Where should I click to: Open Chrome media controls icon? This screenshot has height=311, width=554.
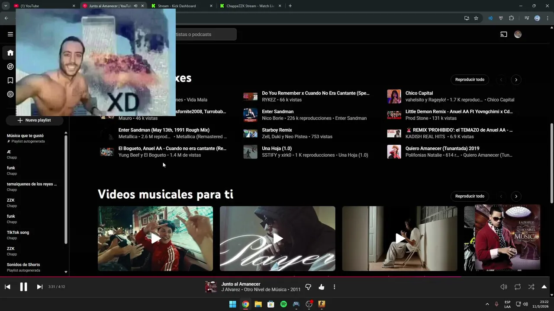(x=527, y=18)
